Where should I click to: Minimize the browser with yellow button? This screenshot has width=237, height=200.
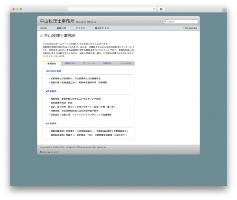(17, 9)
